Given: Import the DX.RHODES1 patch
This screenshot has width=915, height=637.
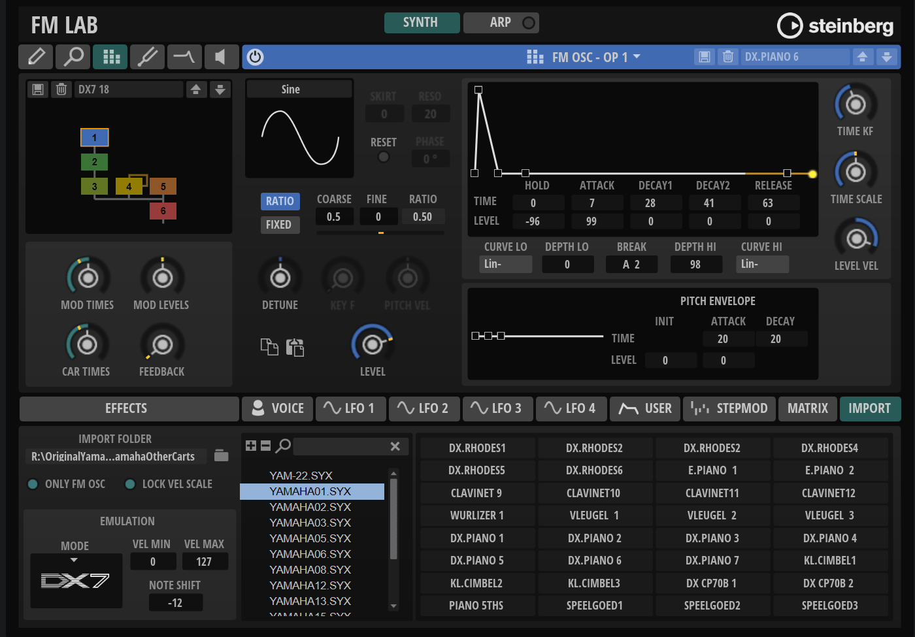Looking at the screenshot, I should (x=477, y=448).
